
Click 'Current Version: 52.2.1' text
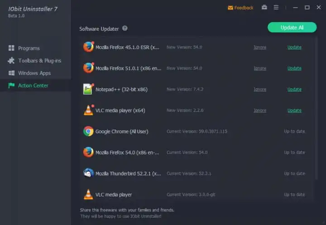[189, 173]
